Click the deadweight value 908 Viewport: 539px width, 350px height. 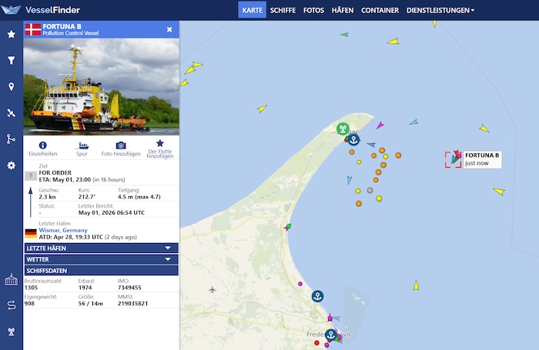coord(29,303)
